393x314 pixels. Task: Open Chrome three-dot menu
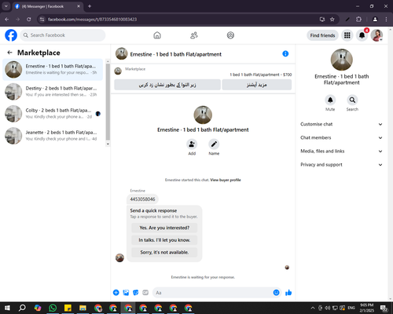click(x=386, y=20)
